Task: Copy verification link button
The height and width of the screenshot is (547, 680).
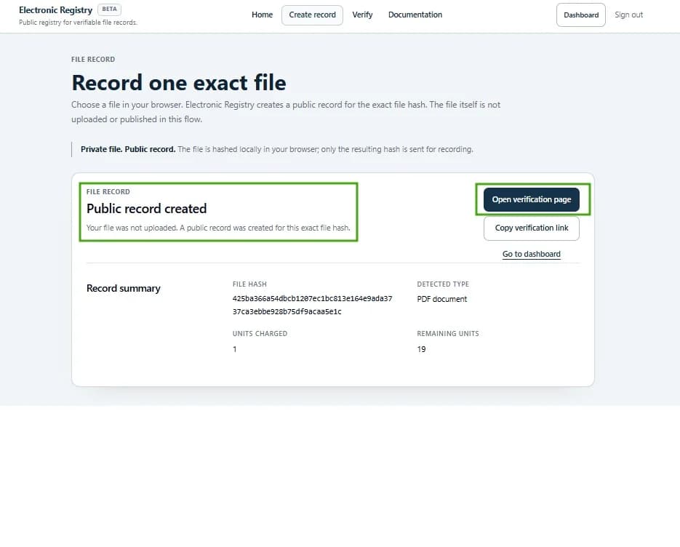Action: pyautogui.click(x=531, y=228)
